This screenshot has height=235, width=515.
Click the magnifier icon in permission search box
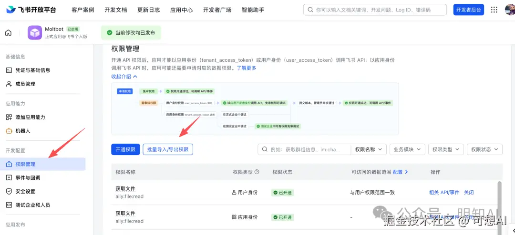coord(265,149)
